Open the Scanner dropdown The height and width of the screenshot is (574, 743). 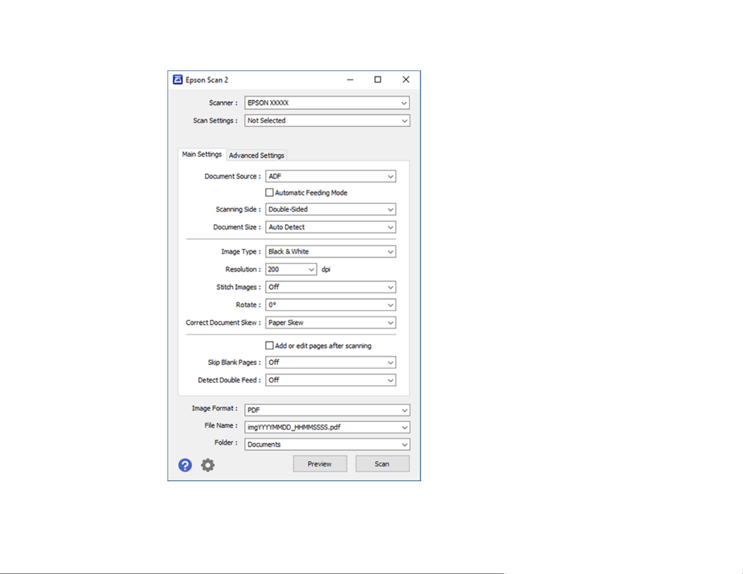327,103
